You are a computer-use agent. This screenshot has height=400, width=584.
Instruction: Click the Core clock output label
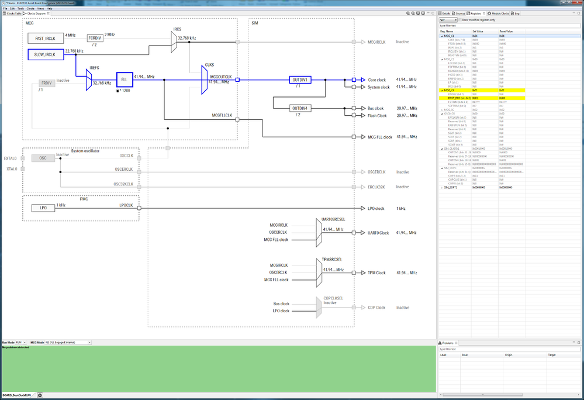point(377,80)
